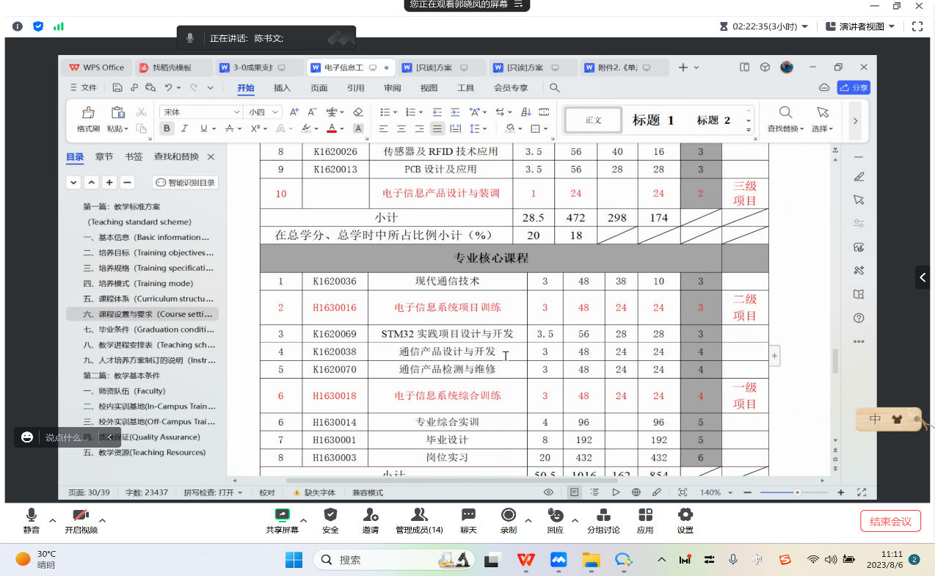Toggle italic formatting button

pyautogui.click(x=185, y=128)
